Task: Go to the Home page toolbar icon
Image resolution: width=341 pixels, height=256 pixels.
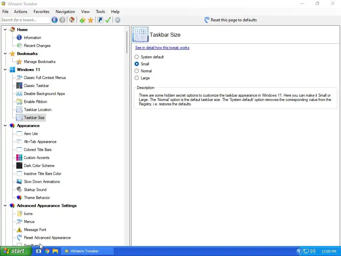Action: point(72,20)
